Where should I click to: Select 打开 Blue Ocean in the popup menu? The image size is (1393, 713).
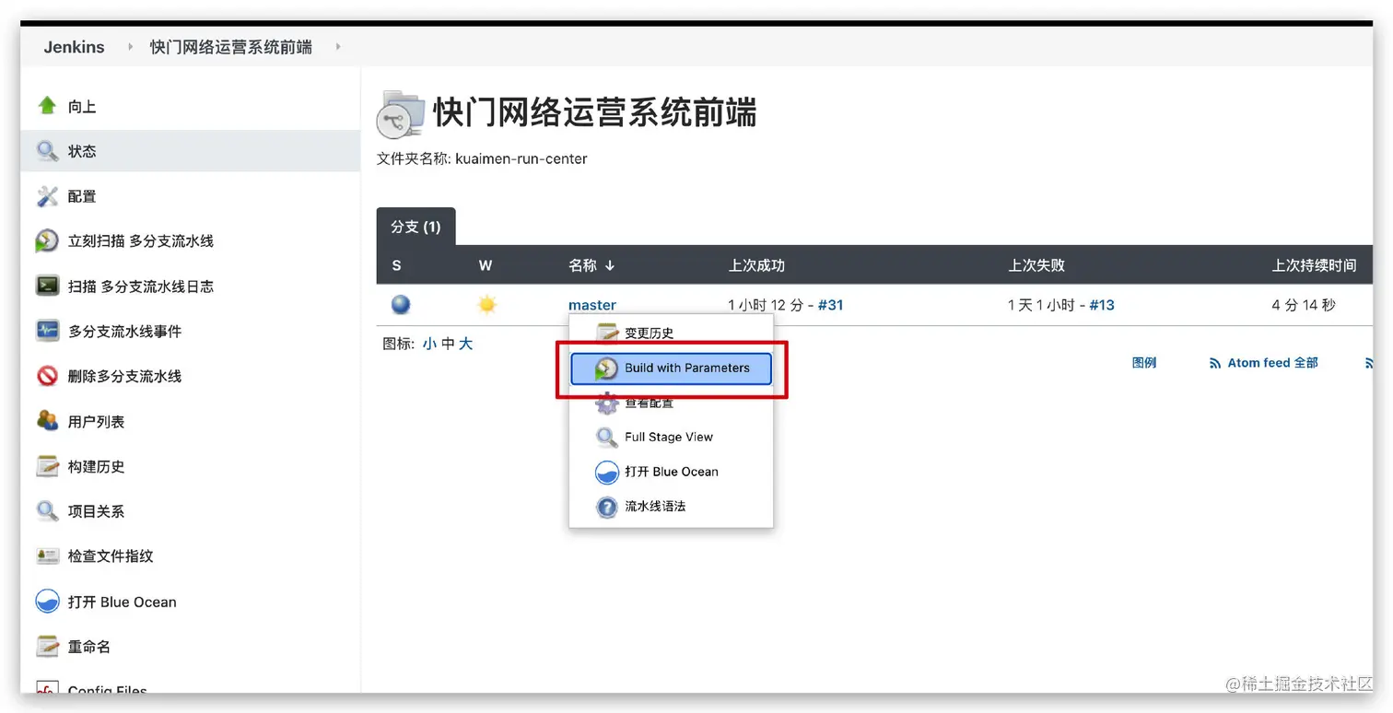[671, 472]
